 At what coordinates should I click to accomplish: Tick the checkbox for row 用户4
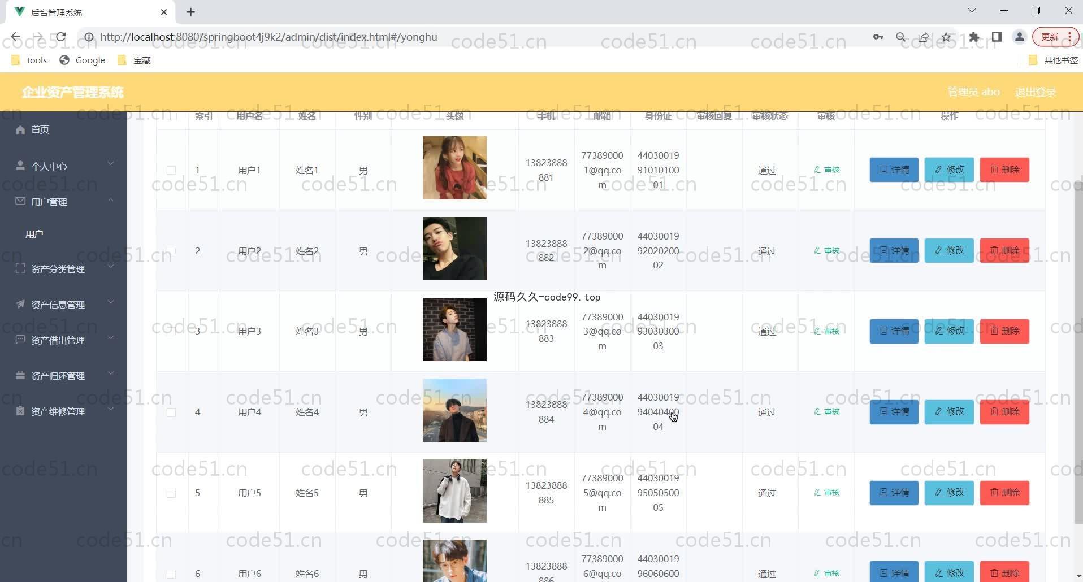click(171, 412)
